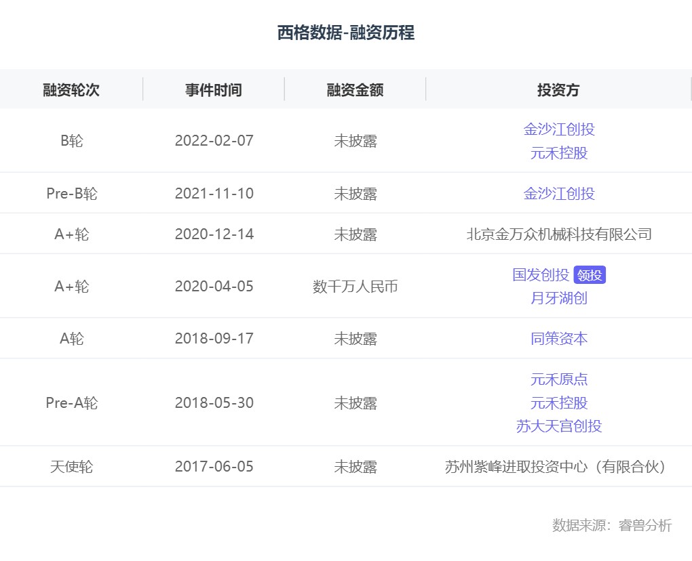This screenshot has height=561, width=692.
Task: Click 元禾控股 in the Pre-A轮 row
Action: (559, 402)
